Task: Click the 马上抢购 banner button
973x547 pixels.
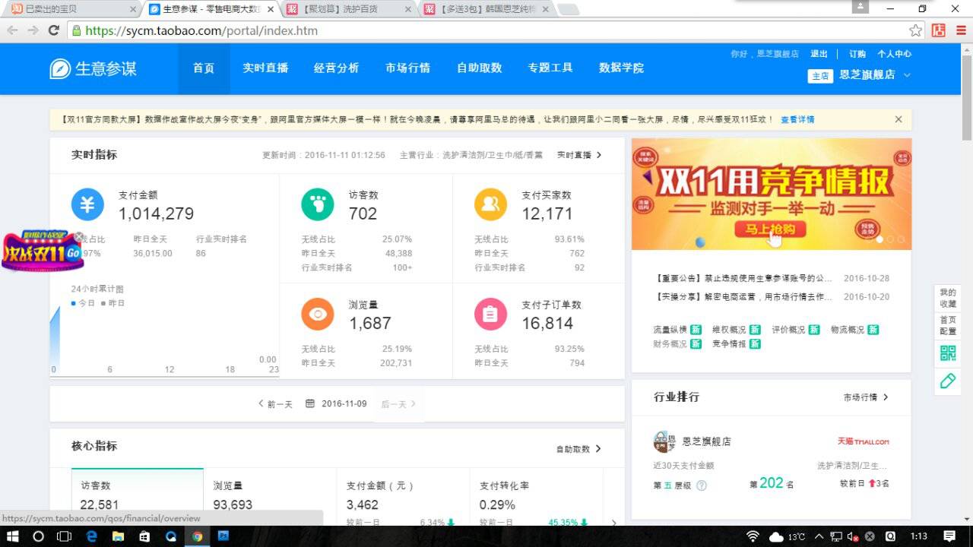Action: (x=770, y=229)
